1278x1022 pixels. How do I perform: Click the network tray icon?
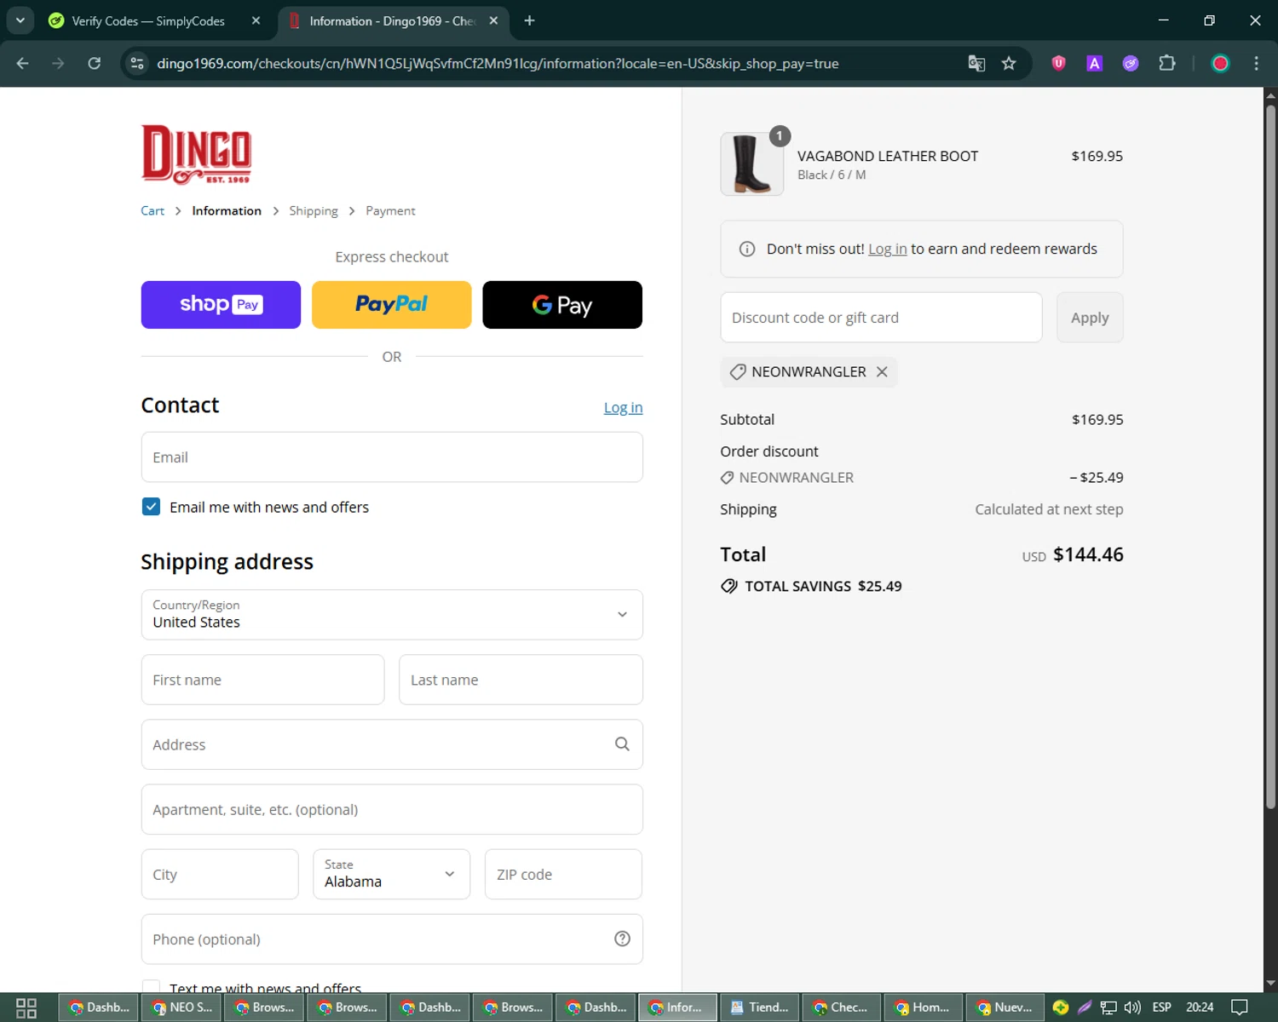(x=1108, y=1008)
